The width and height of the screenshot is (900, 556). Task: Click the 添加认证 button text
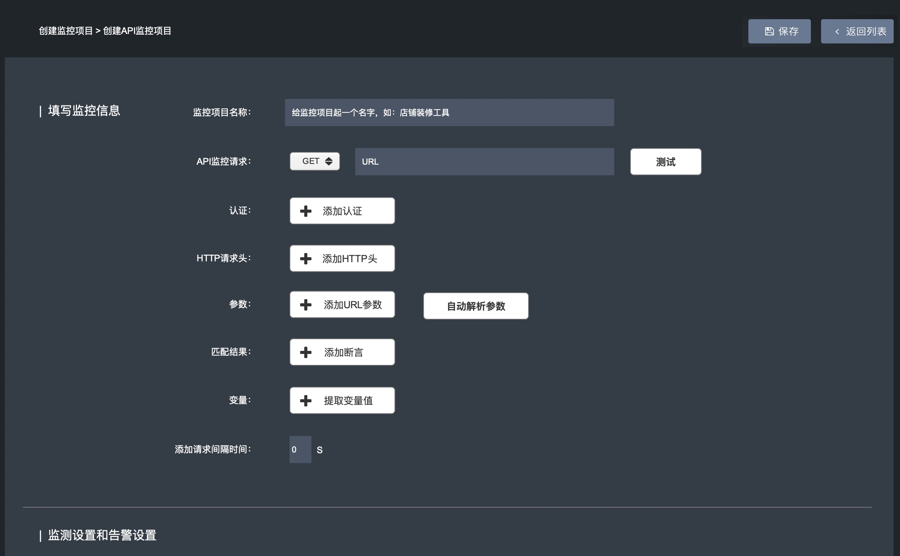(342, 211)
